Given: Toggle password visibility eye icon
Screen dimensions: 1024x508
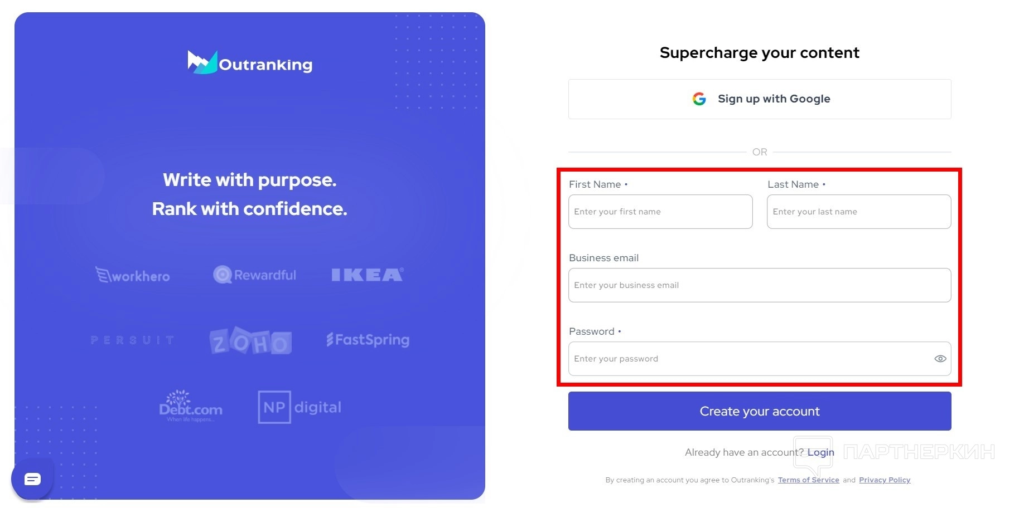Looking at the screenshot, I should (940, 359).
